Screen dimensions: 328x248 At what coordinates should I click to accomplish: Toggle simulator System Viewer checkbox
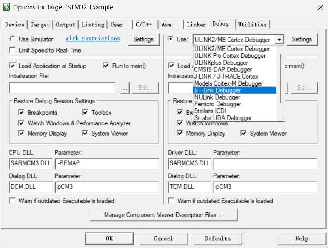click(85, 133)
